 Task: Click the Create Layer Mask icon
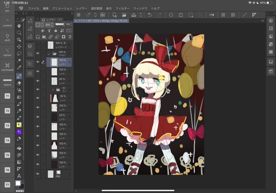point(63,37)
